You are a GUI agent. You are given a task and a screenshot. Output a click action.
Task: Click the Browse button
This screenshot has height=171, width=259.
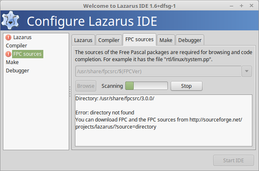tap(86, 86)
